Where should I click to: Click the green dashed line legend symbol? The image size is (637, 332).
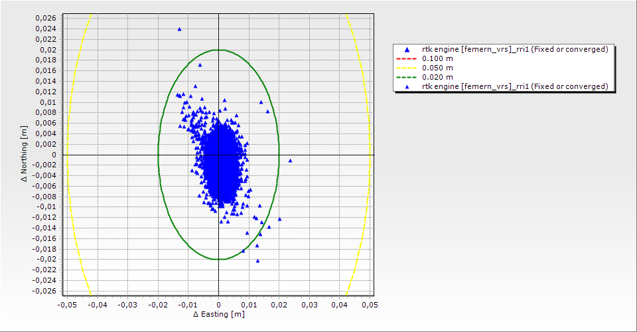[407, 77]
